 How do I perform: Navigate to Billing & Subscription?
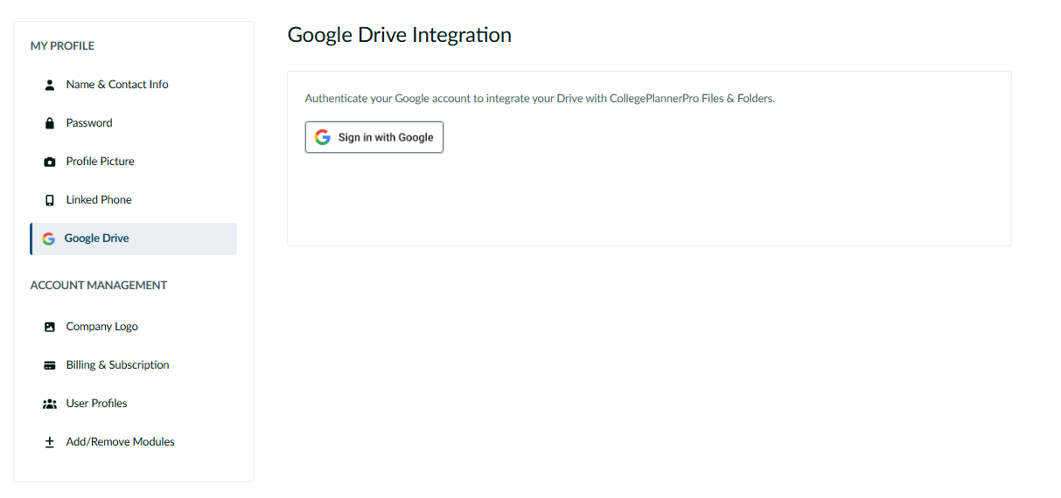pos(118,365)
